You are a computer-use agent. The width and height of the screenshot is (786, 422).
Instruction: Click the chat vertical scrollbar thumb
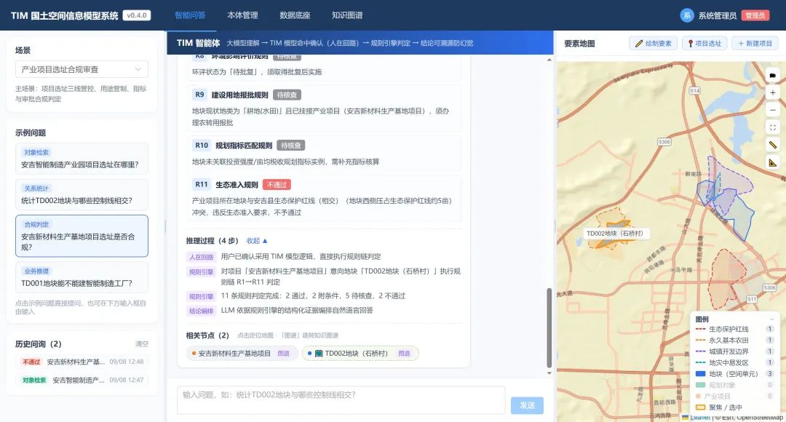click(549, 328)
